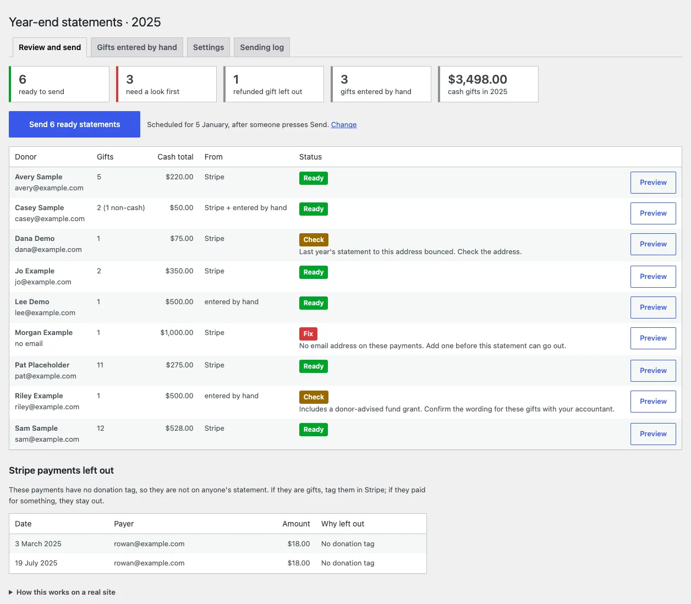Click Fix badge in Morgan Example row
Image resolution: width=691 pixels, height=604 pixels.
point(308,334)
